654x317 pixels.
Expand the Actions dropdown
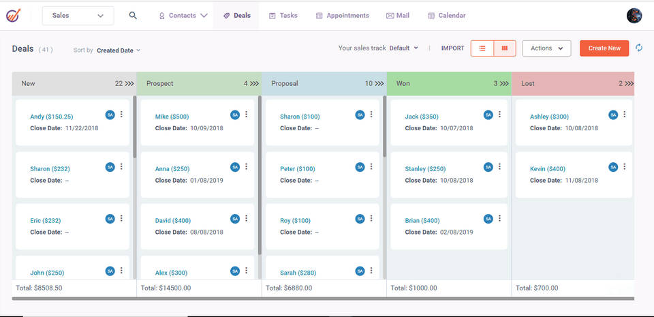click(546, 48)
